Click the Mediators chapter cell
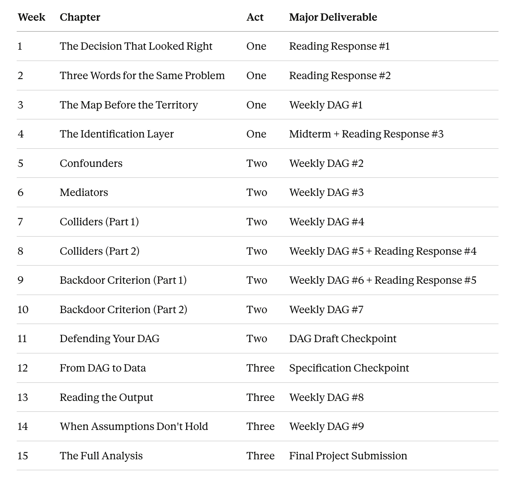This screenshot has width=521, height=484. pos(84,192)
